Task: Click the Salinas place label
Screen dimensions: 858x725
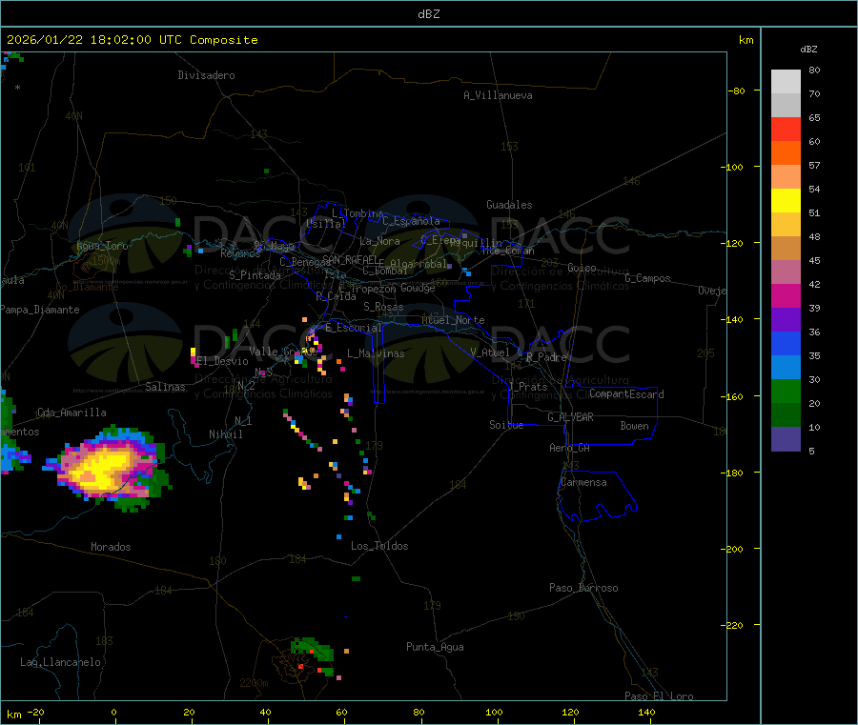Action: [x=165, y=387]
